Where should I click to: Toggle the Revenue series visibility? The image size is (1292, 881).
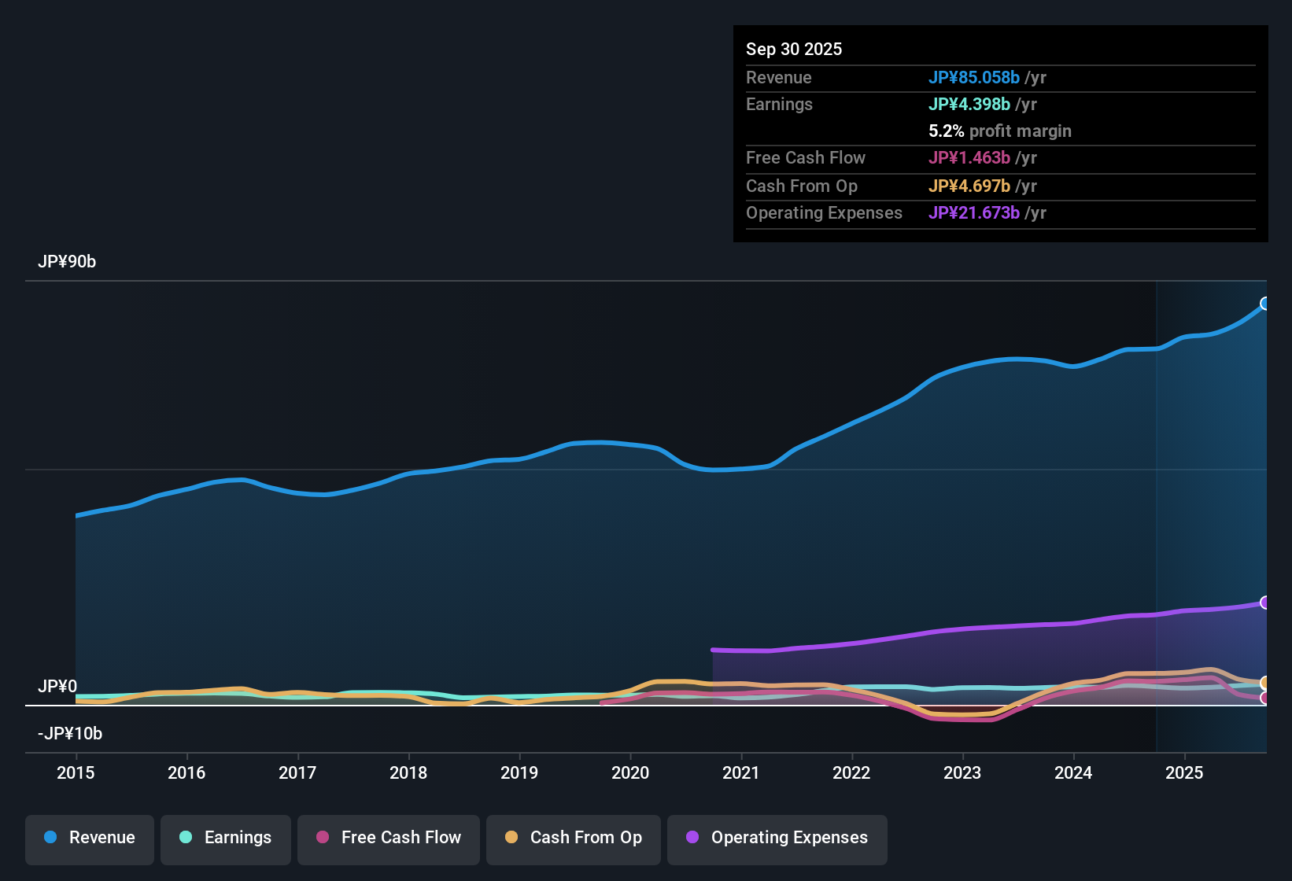[89, 838]
